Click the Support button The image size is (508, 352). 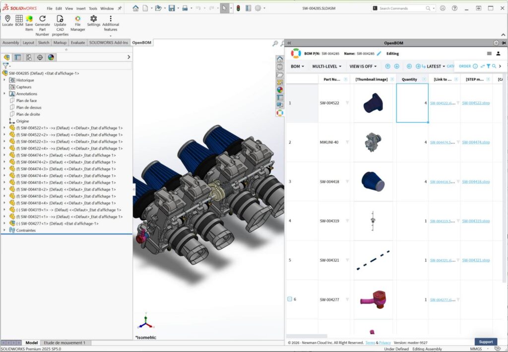(486, 342)
